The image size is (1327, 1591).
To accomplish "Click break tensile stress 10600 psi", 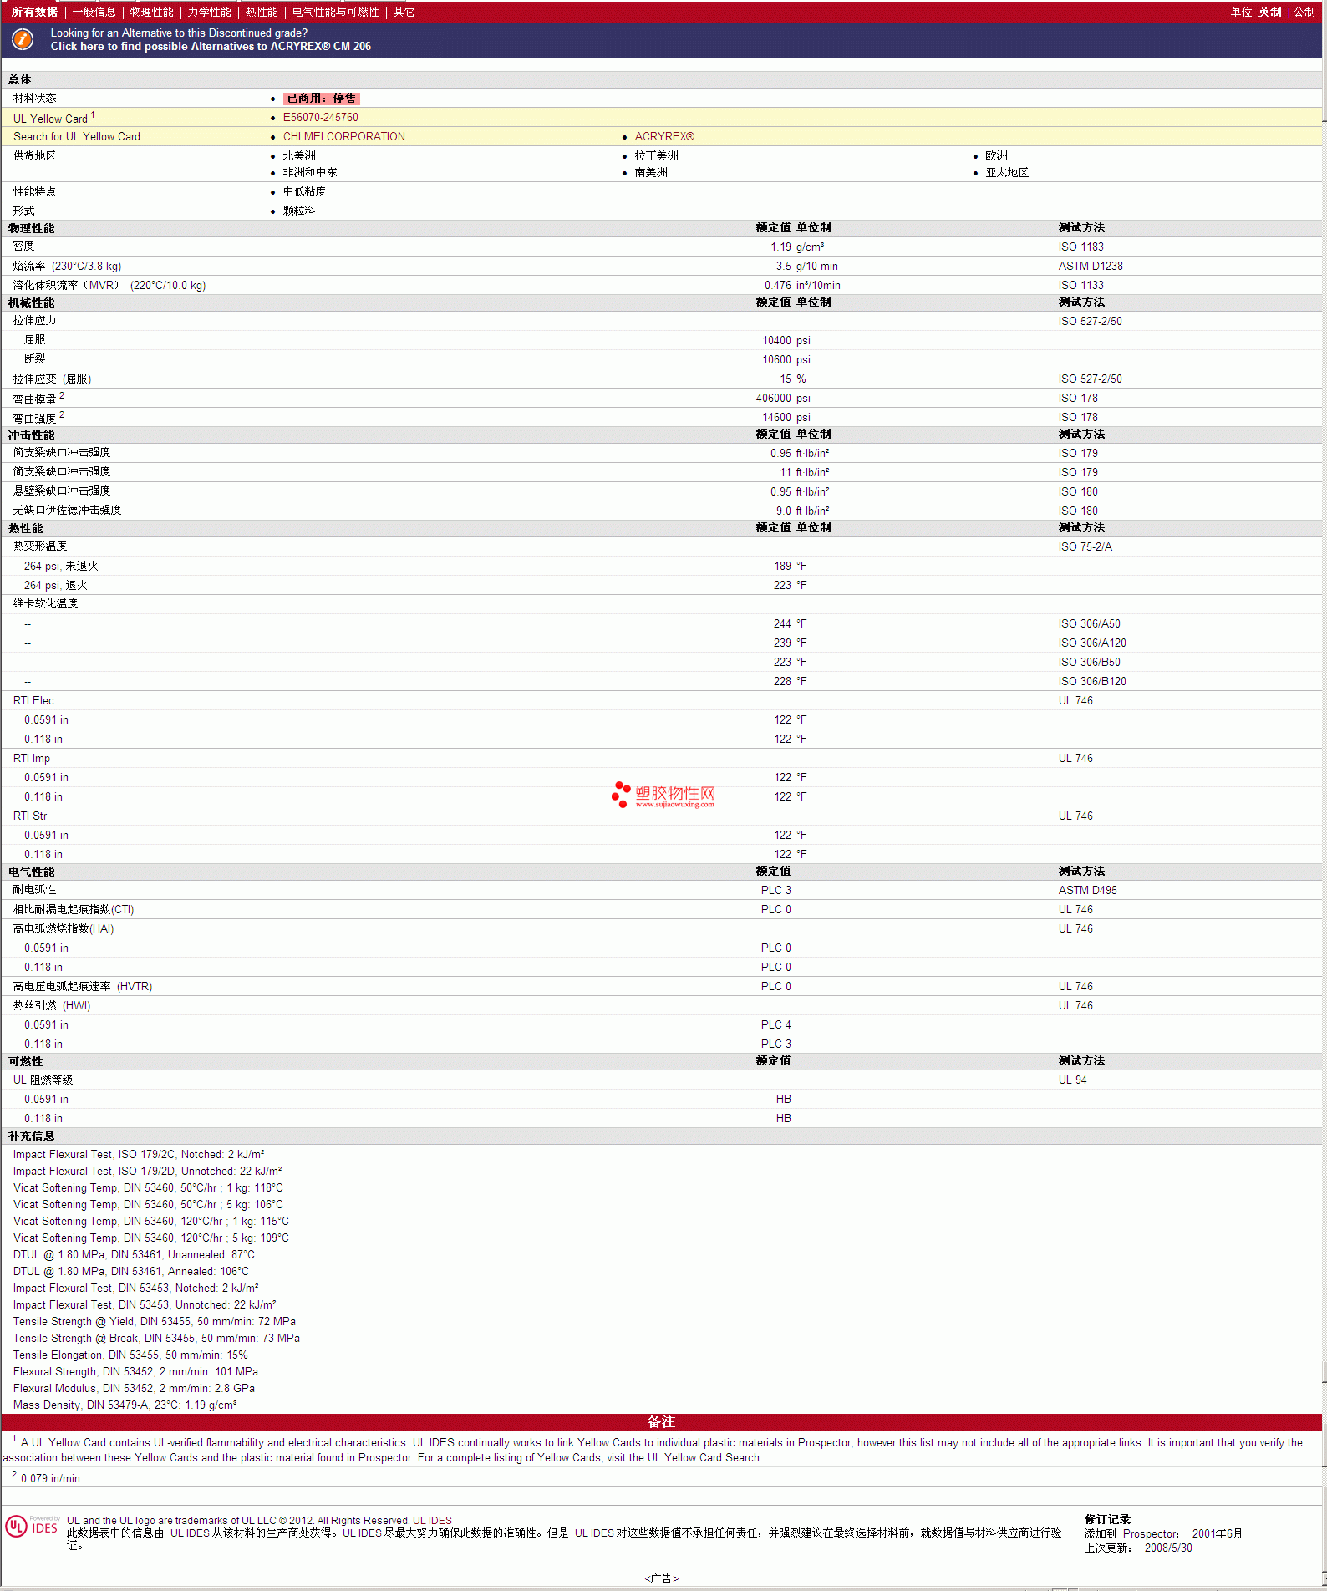I will click(x=786, y=359).
